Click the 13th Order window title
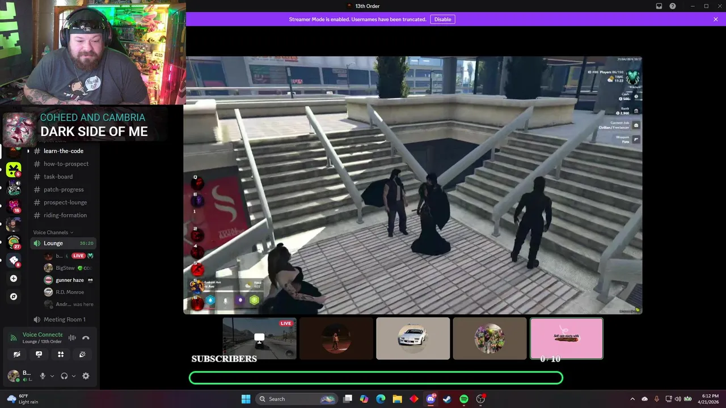Image resolution: width=726 pixels, height=408 pixels. point(367,6)
